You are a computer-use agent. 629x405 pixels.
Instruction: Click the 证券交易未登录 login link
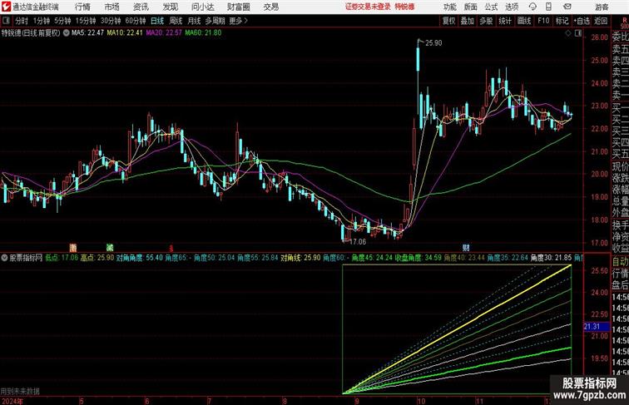368,7
